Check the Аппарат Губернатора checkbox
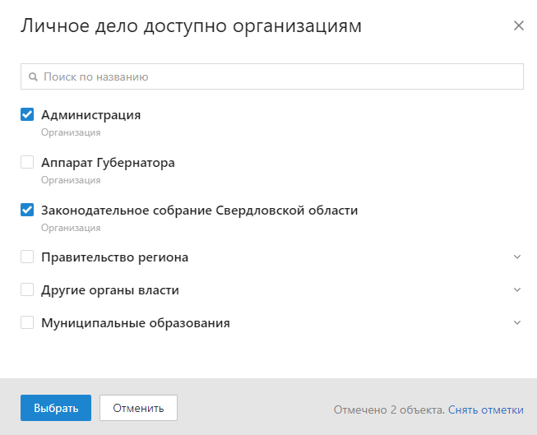This screenshot has width=537, height=435. (x=27, y=162)
